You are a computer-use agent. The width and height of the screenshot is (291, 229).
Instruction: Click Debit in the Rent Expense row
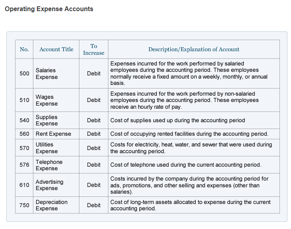[94, 134]
